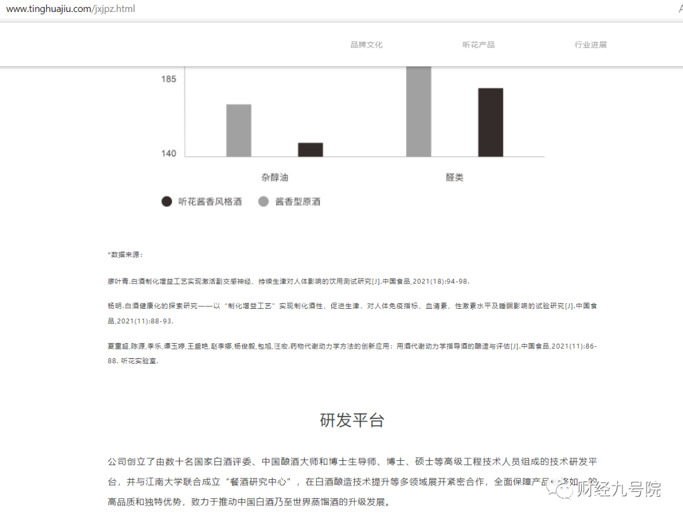The height and width of the screenshot is (519, 683).
Task: Click citation continuation 88. 听花实验室
Action: (133, 361)
